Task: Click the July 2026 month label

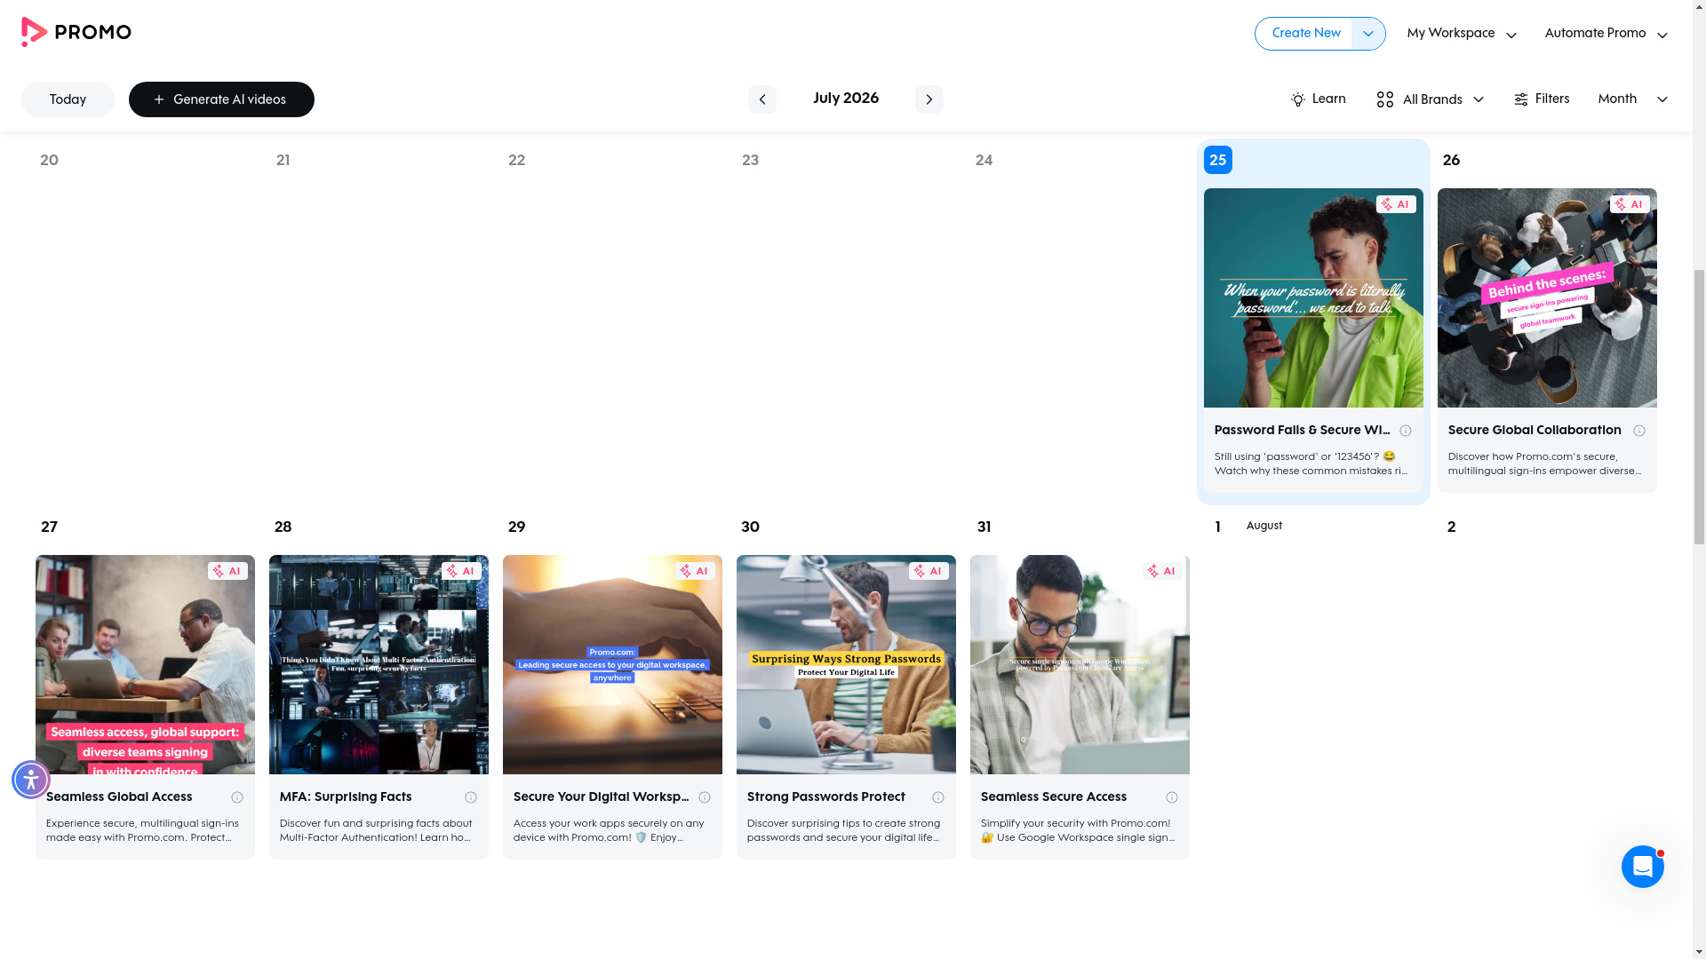Action: 846,99
